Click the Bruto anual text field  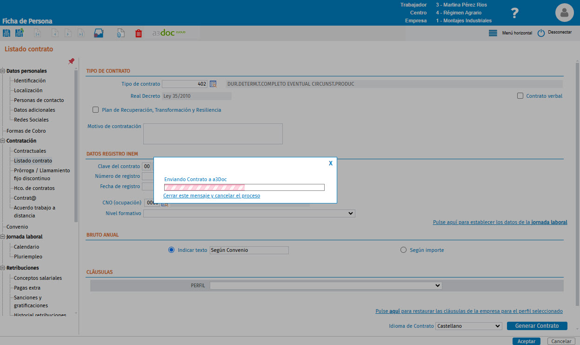[x=249, y=250]
